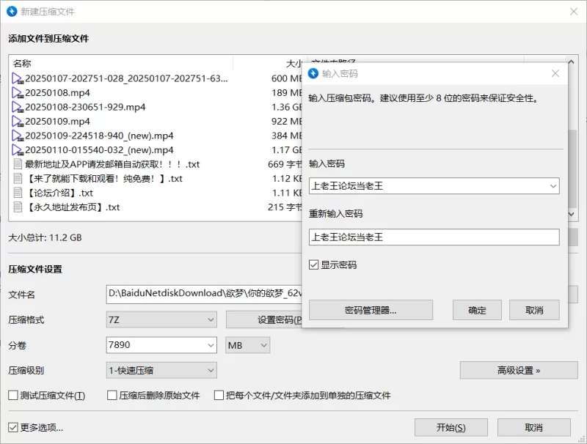587x444 pixels.
Task: Click 取消 in the 输入密码 dialog
Action: (534, 310)
